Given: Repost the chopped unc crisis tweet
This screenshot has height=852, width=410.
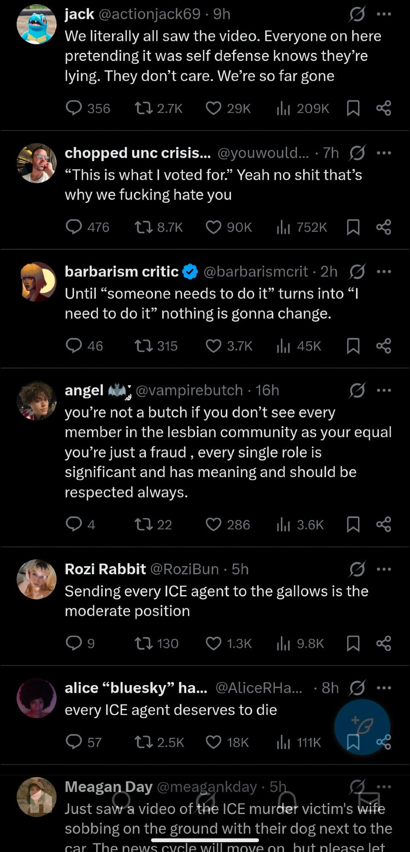Looking at the screenshot, I should tap(144, 227).
